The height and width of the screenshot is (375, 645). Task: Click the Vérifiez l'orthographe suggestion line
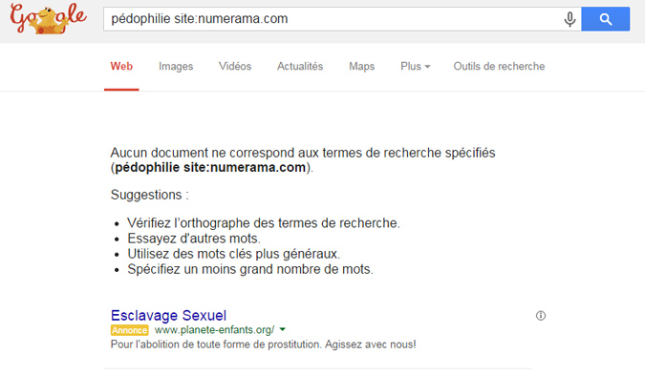point(264,223)
